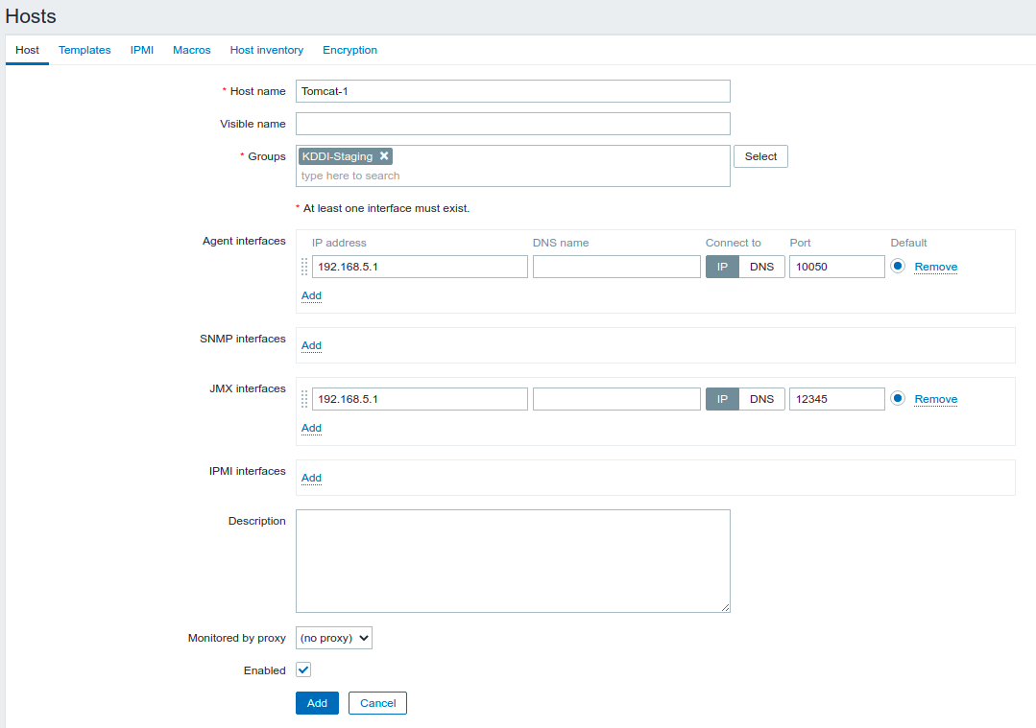The image size is (1036, 728).
Task: Switch to the Encryption tab
Action: (349, 50)
